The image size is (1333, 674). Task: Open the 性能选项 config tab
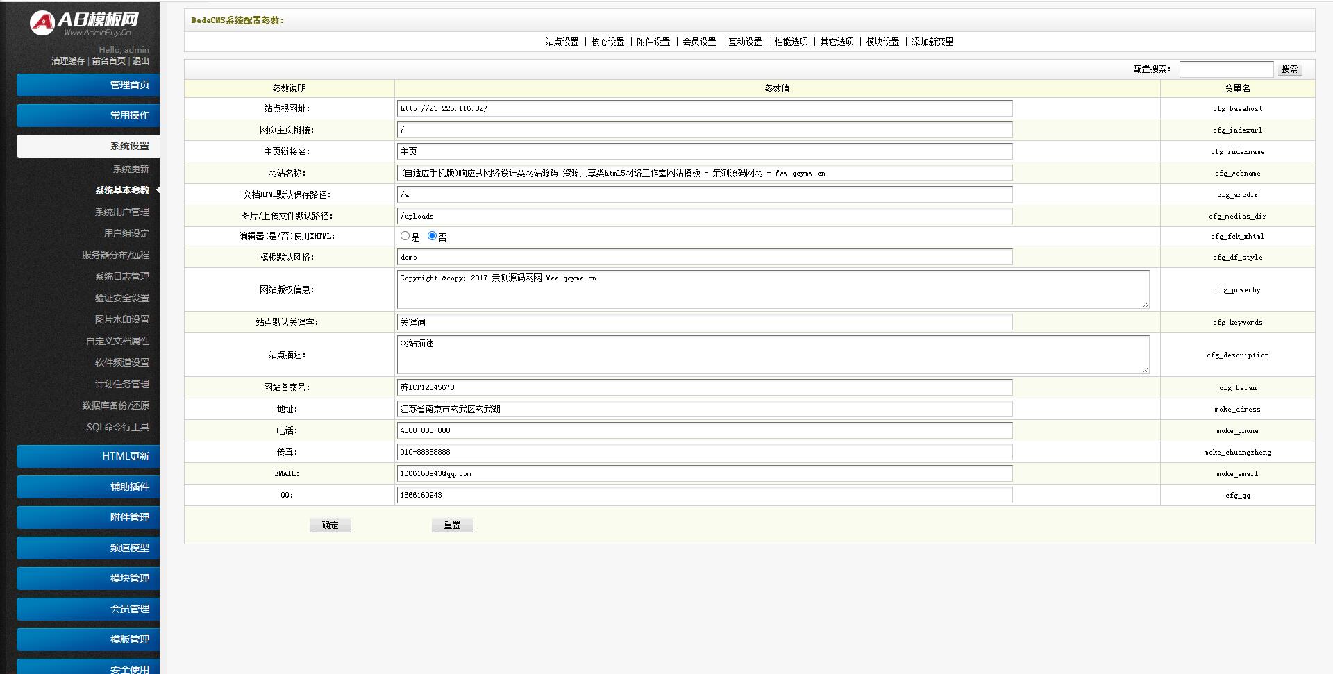791,42
